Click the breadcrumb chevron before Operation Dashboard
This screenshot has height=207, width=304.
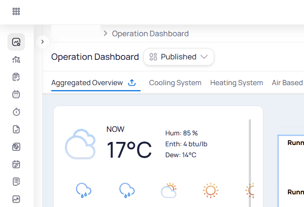[x=105, y=34]
